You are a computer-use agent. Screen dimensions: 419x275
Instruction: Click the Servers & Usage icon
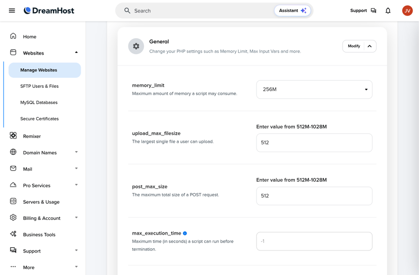pos(13,201)
